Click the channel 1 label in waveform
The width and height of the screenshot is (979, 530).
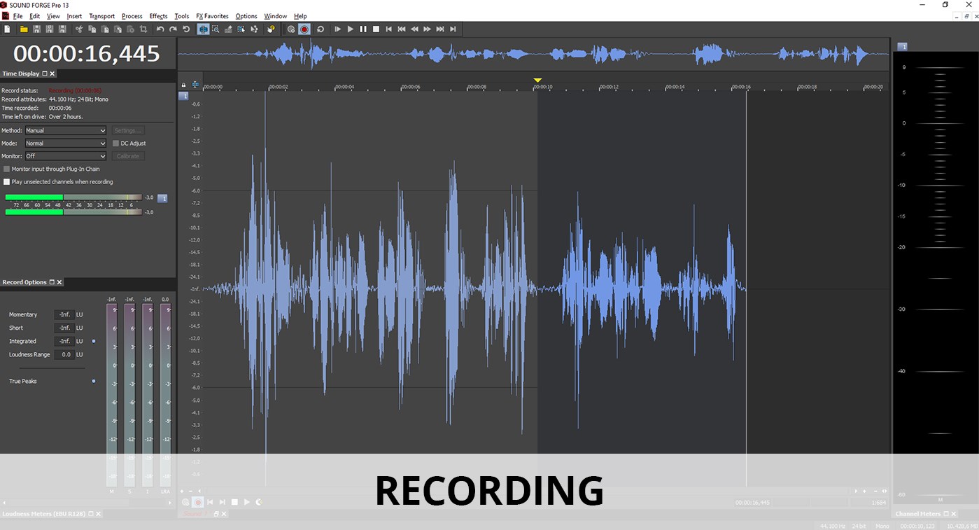click(x=183, y=96)
